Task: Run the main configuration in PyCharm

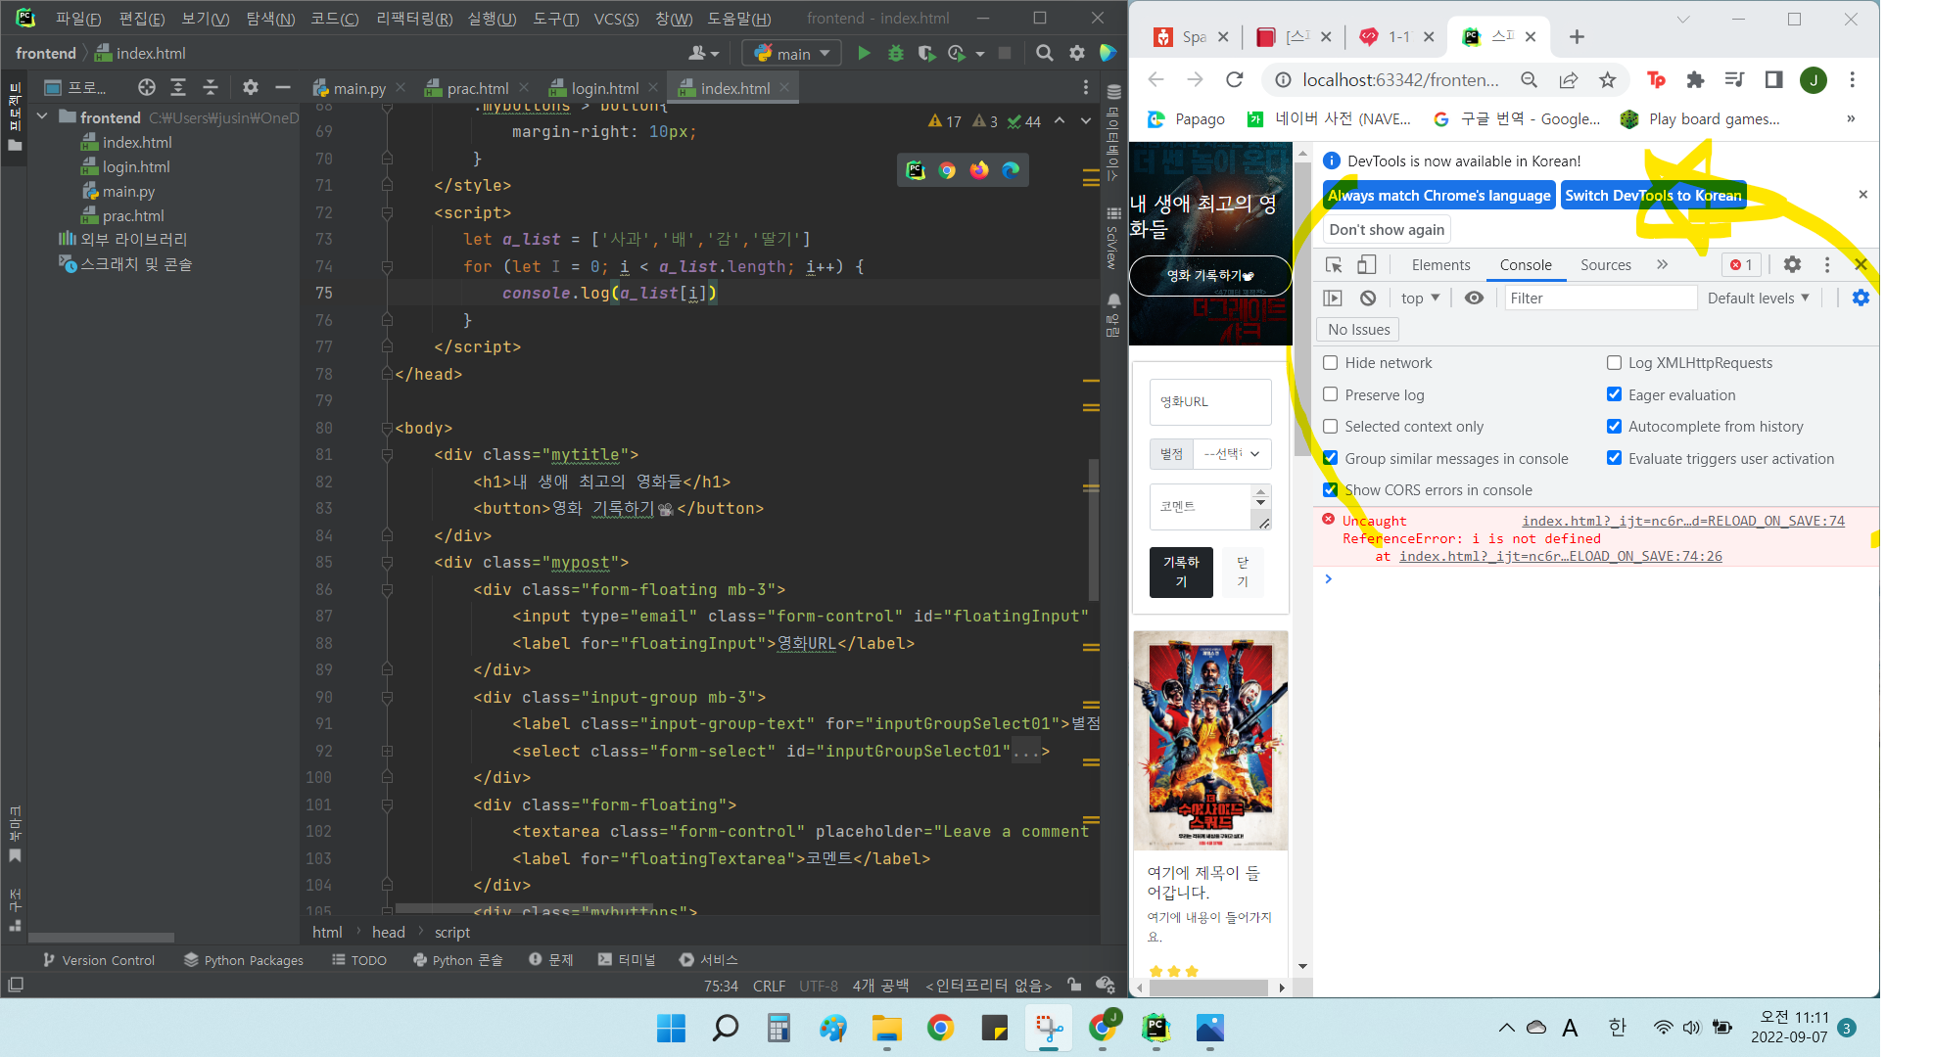Action: click(864, 54)
